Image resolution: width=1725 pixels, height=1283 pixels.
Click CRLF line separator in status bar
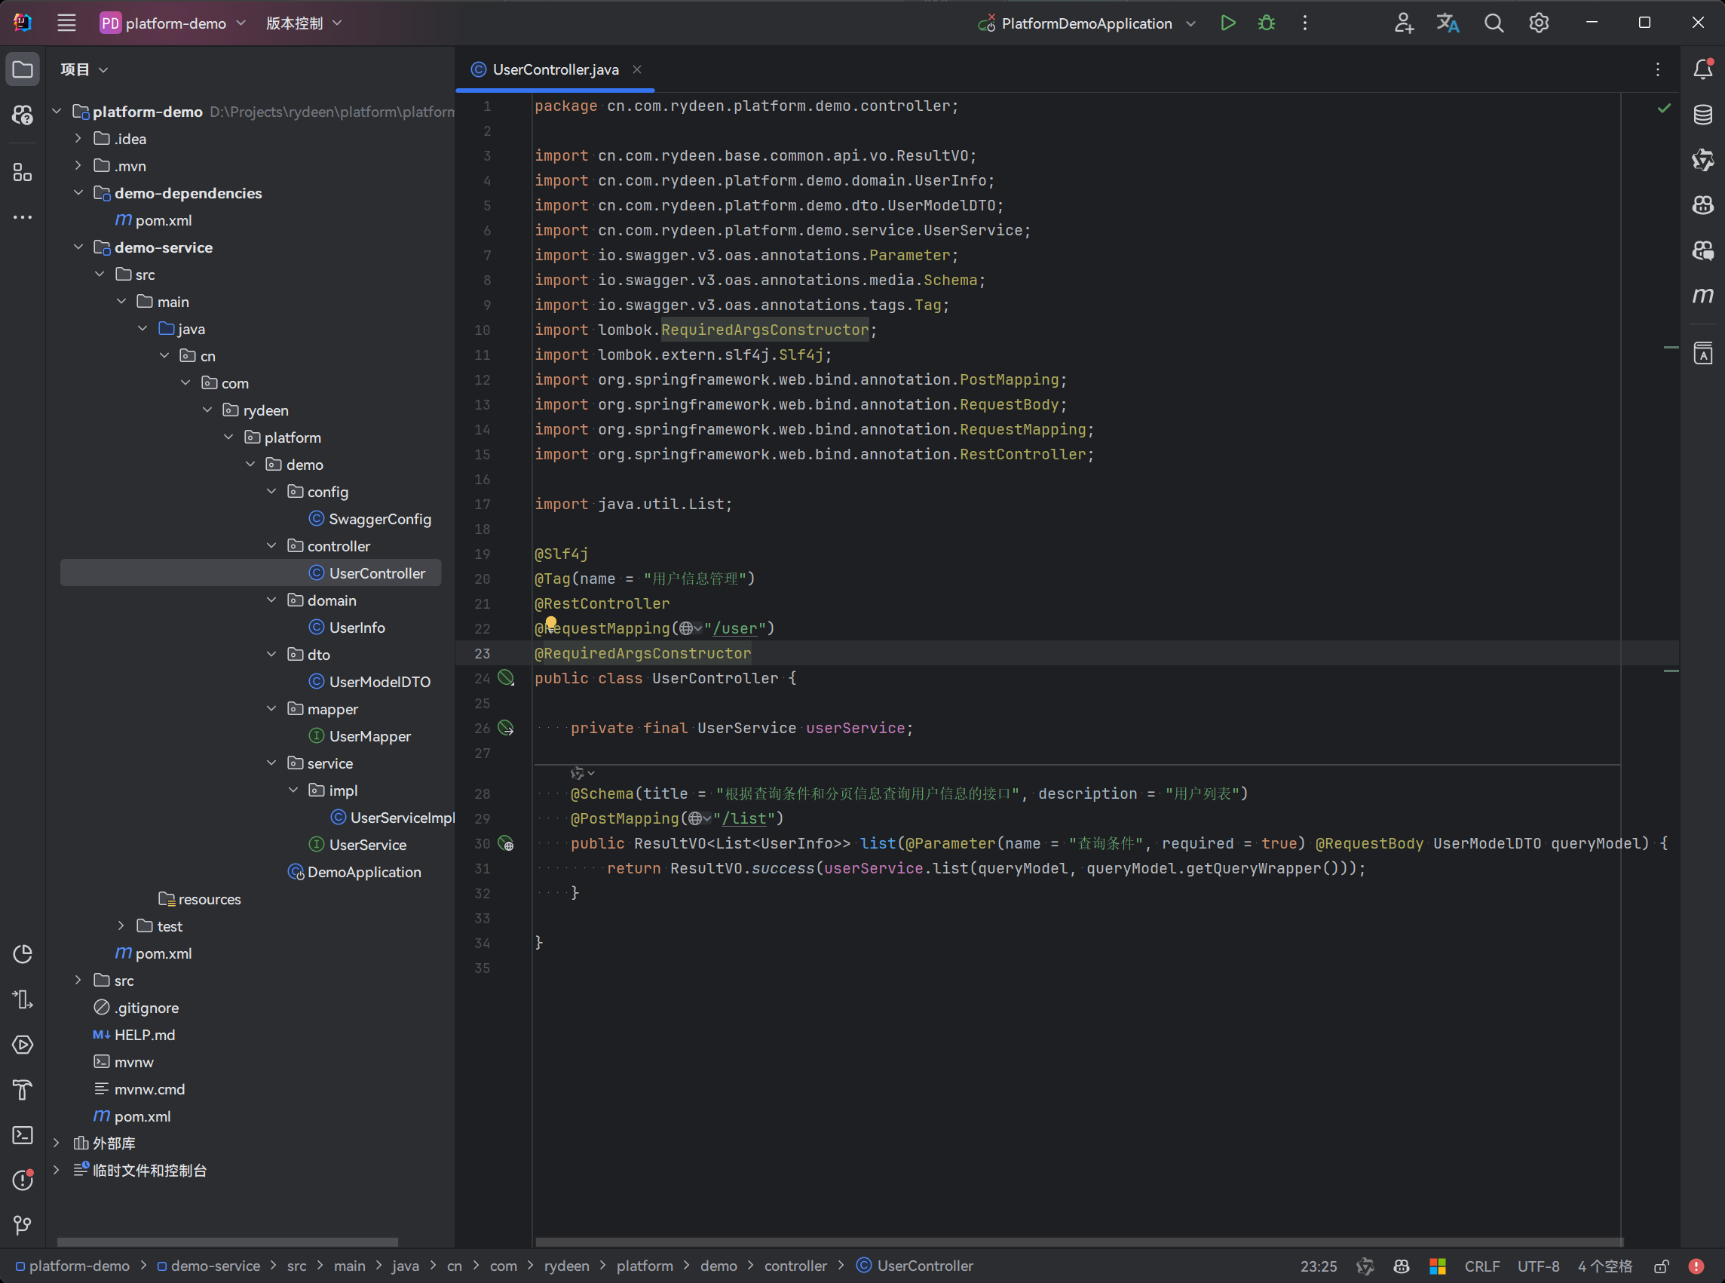(x=1482, y=1266)
